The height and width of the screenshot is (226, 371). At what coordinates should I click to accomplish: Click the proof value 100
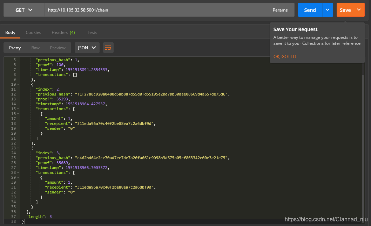(60, 65)
